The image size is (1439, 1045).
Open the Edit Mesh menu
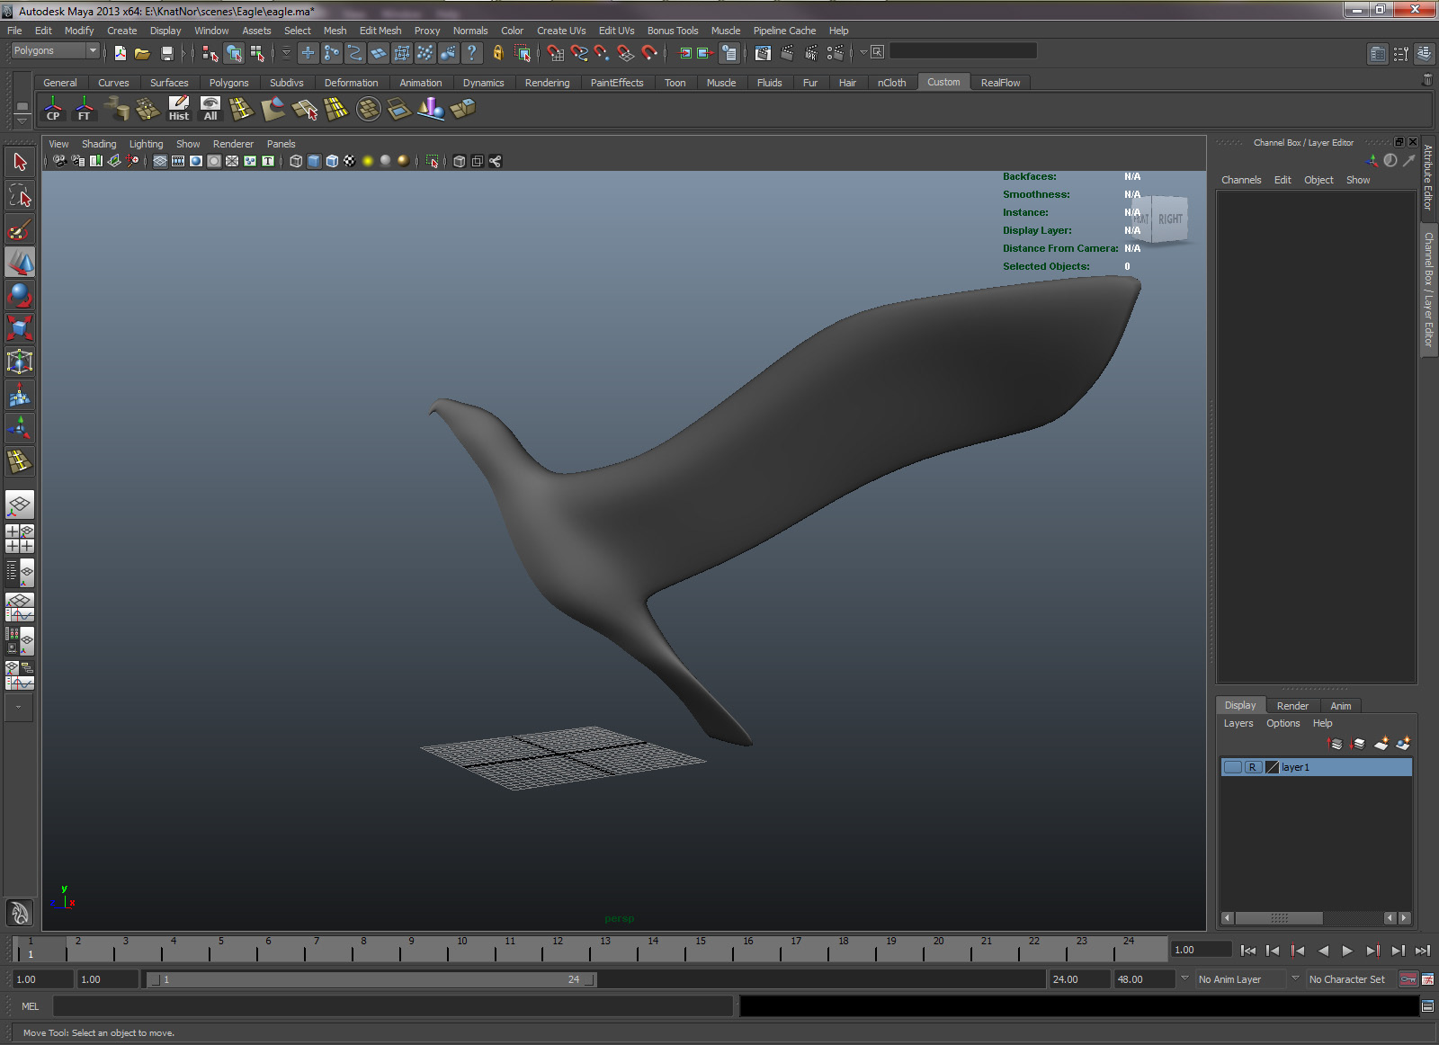tap(380, 31)
